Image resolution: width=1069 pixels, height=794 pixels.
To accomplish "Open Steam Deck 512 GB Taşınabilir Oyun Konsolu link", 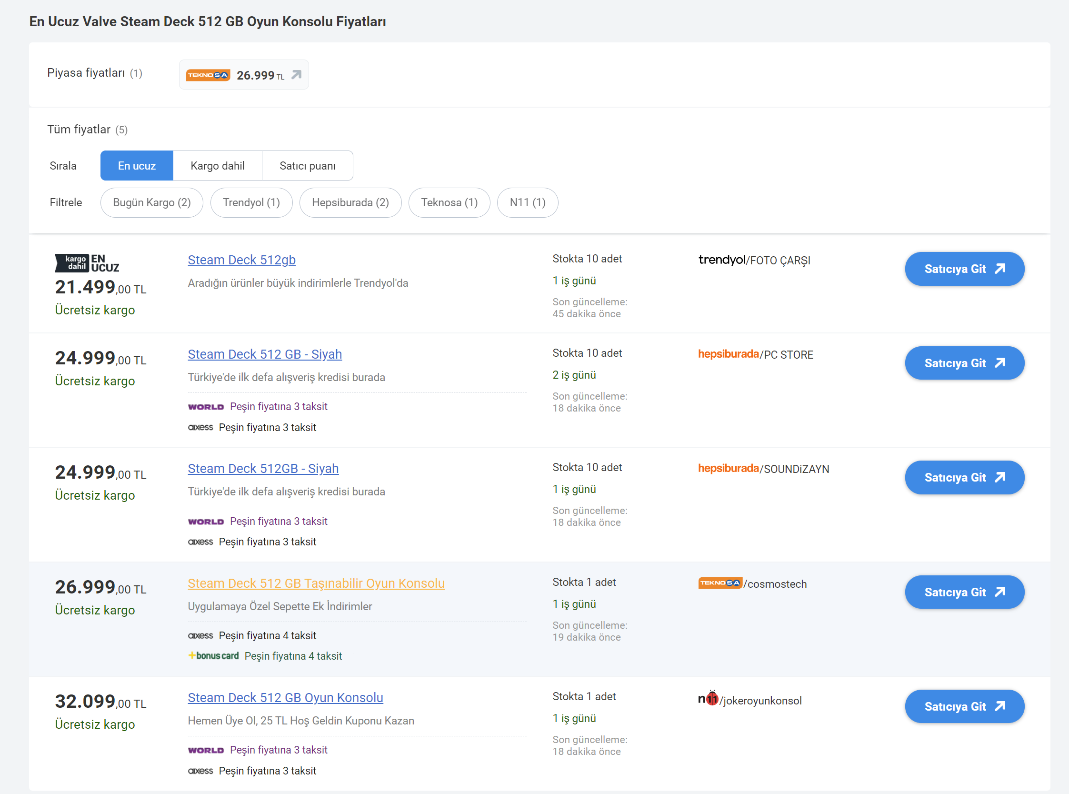I will click(316, 583).
